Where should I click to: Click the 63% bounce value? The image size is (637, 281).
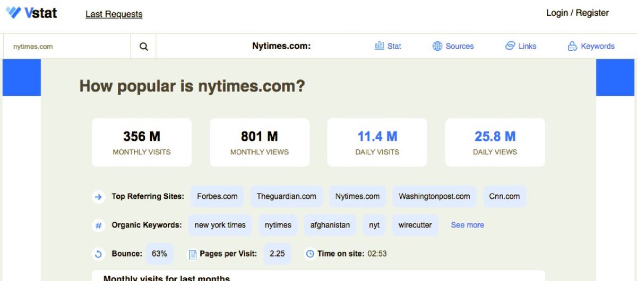point(159,253)
